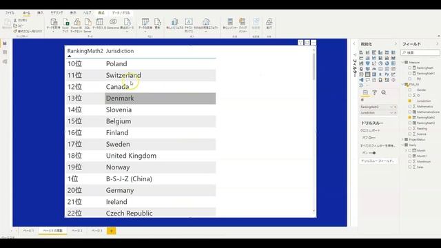Collapse the Measure table in Fields pane
This screenshot has width=441, height=248.
coord(402,63)
